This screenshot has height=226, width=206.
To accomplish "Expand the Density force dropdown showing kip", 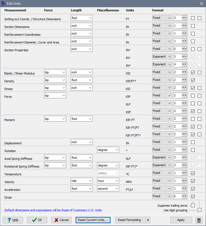I will (x=55, y=80).
